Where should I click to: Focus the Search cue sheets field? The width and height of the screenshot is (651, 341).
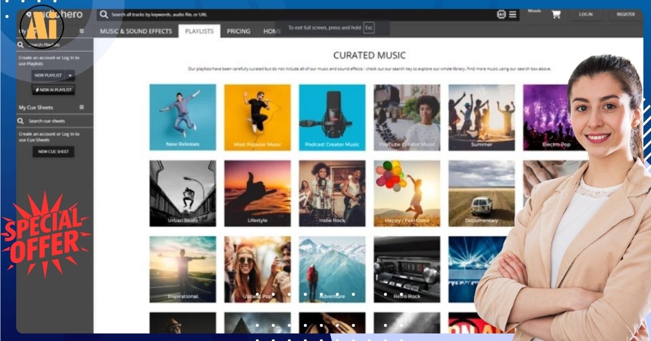tap(54, 121)
